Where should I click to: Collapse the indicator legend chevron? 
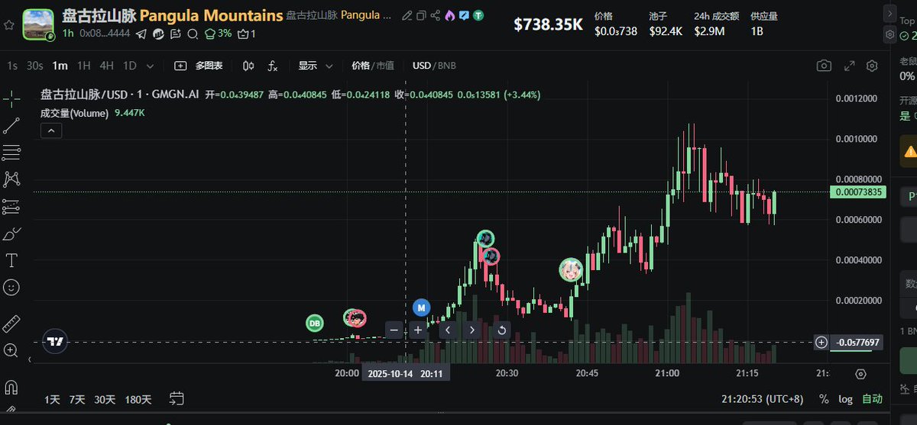(51, 130)
